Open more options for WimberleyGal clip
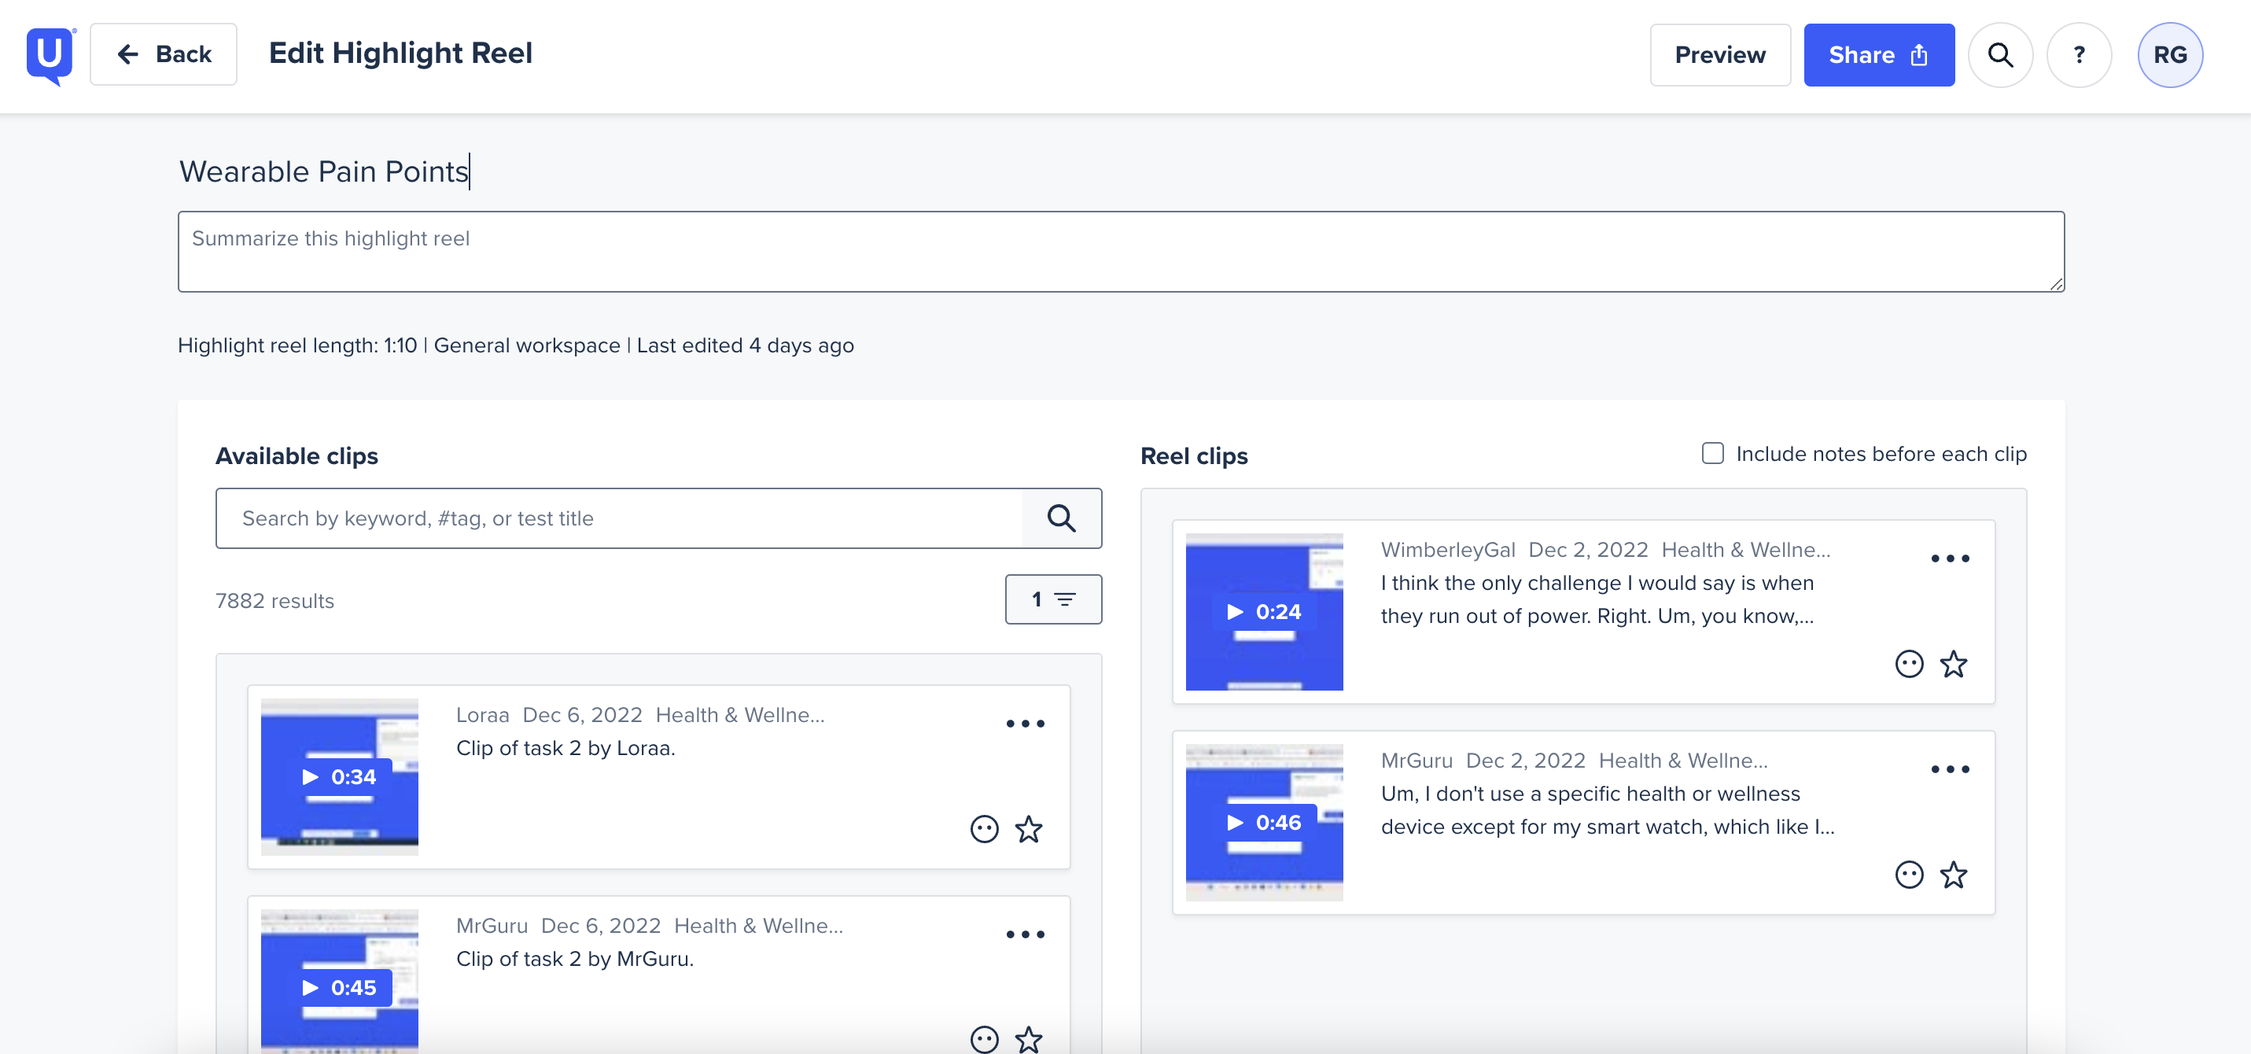 click(x=1950, y=558)
